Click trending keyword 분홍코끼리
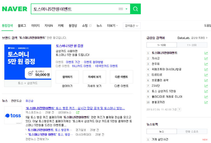 pos(158,102)
